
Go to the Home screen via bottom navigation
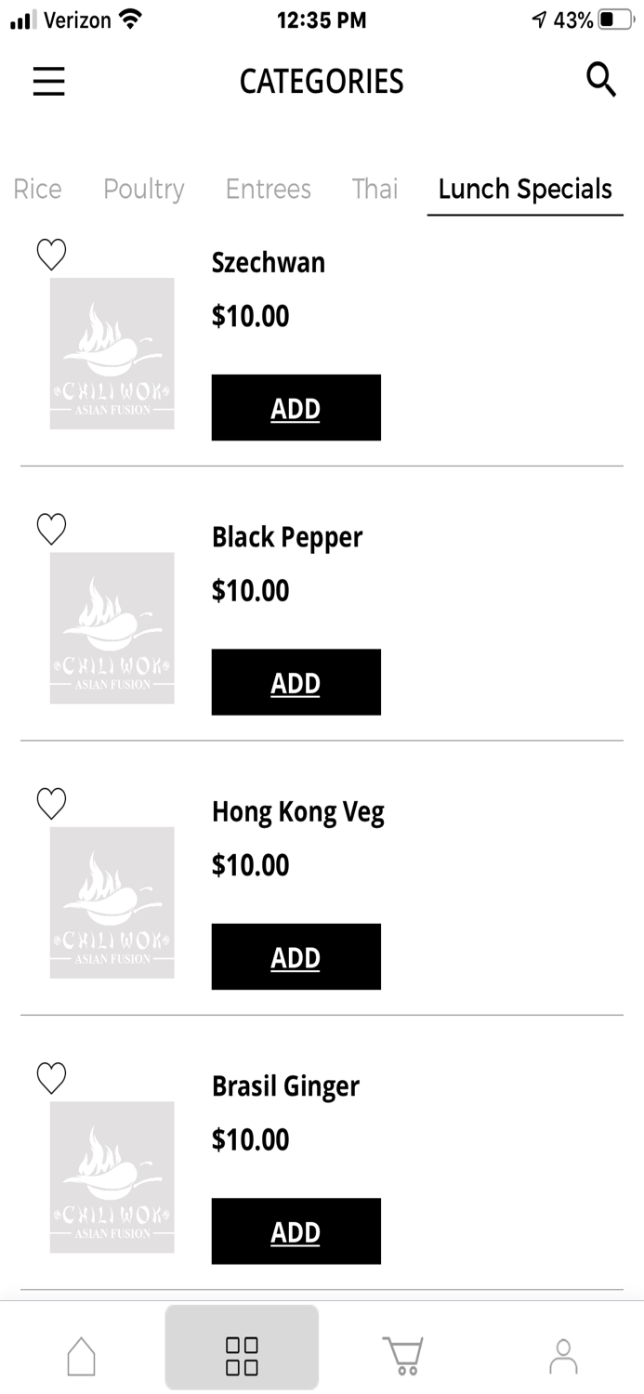(x=82, y=1355)
